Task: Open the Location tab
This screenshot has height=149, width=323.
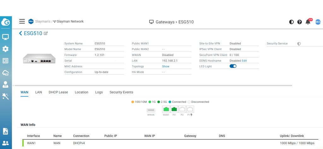Action: point(82,92)
